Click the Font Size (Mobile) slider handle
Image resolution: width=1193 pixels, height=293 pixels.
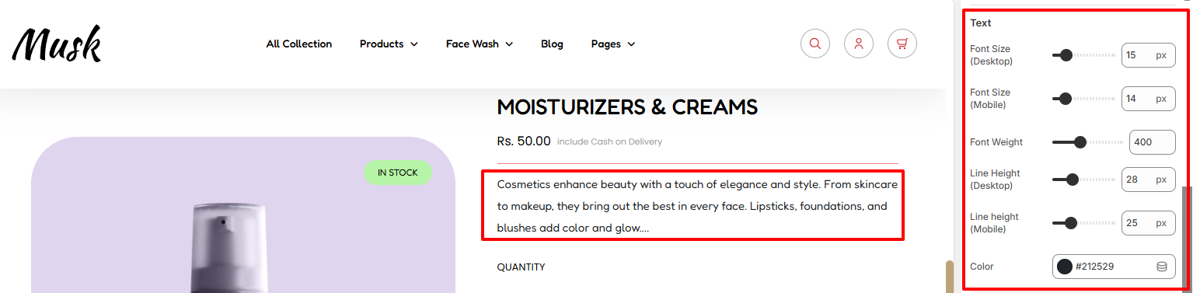click(x=1066, y=99)
